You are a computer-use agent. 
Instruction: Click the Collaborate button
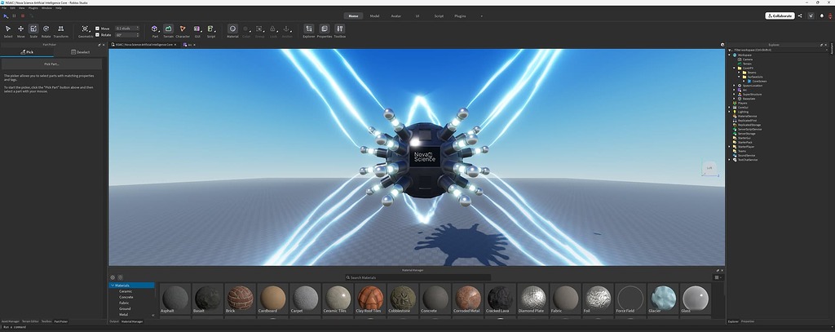click(x=780, y=15)
